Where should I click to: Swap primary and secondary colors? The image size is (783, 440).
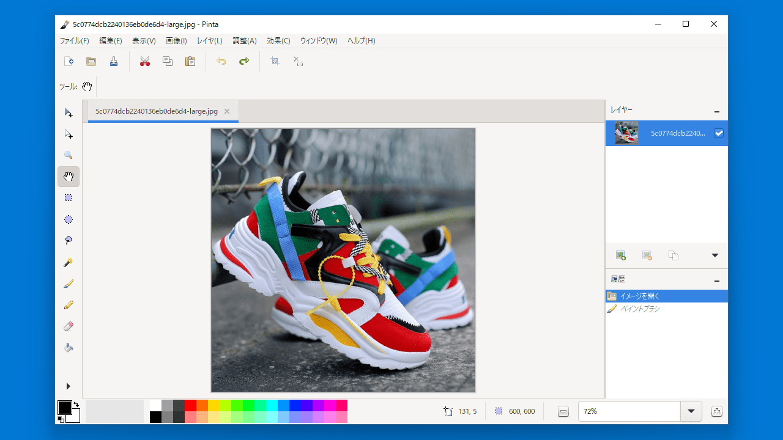pos(76,404)
